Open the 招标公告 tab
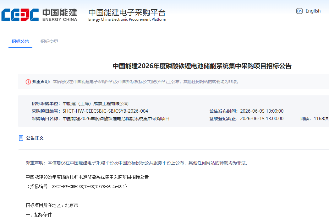Image resolution: width=329 pixels, height=219 pixels. click(20, 41)
